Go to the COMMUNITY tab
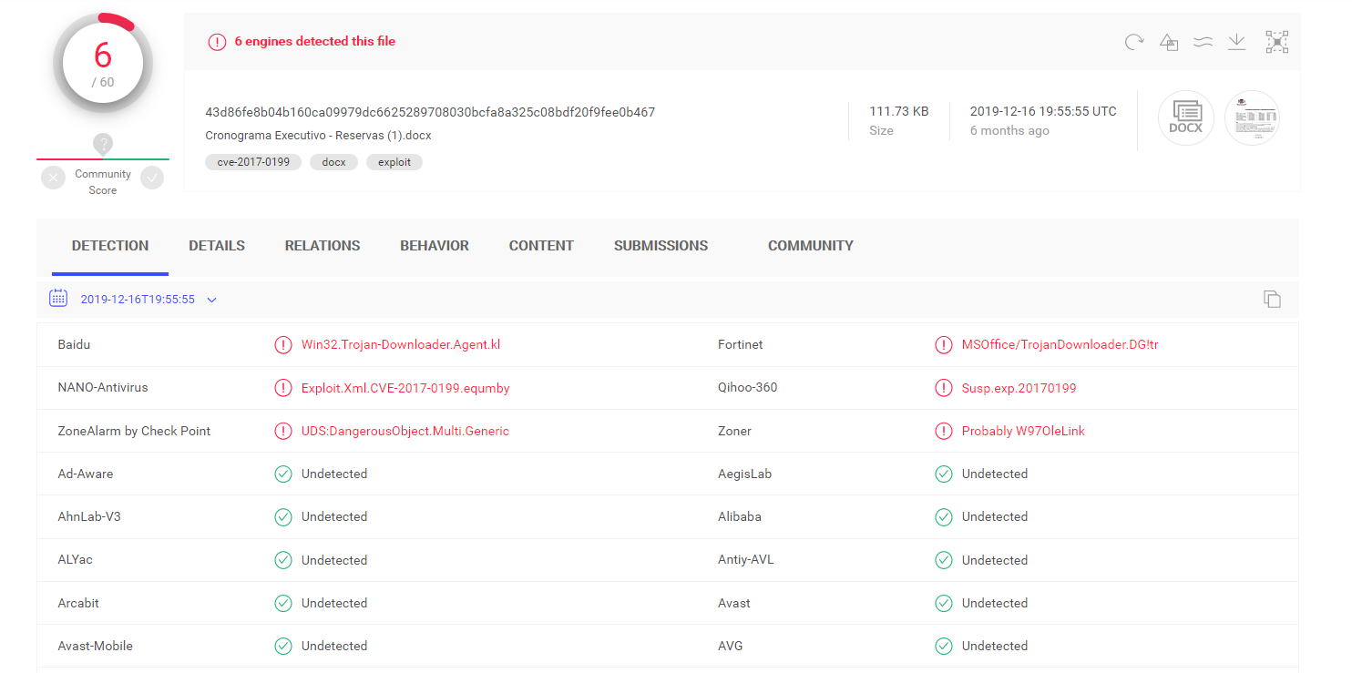Image resolution: width=1352 pixels, height=673 pixels. [811, 246]
